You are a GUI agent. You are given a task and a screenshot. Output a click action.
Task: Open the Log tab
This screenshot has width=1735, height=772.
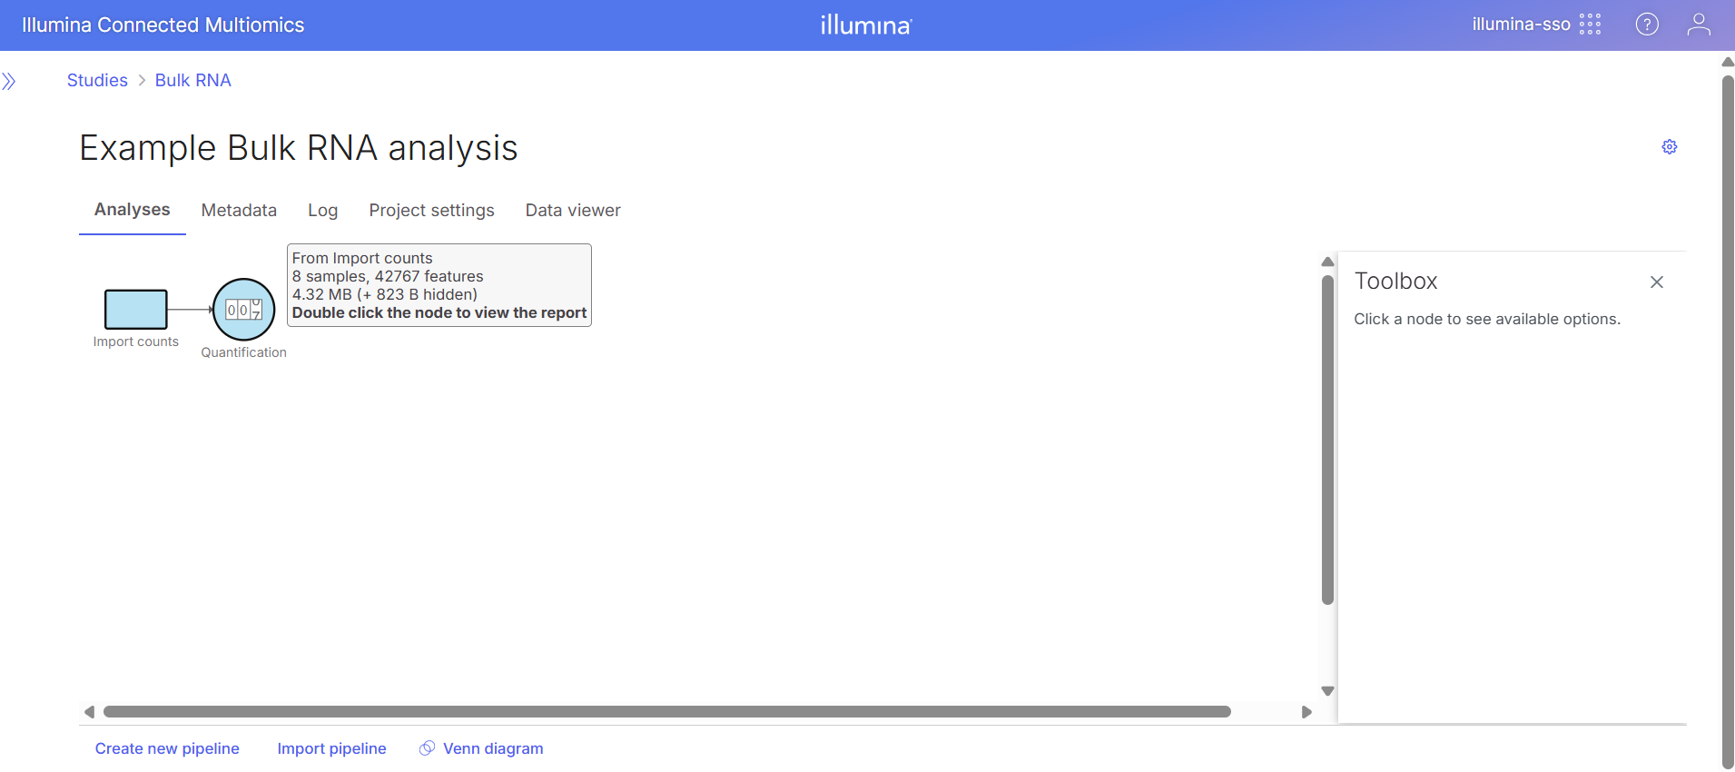(x=322, y=211)
